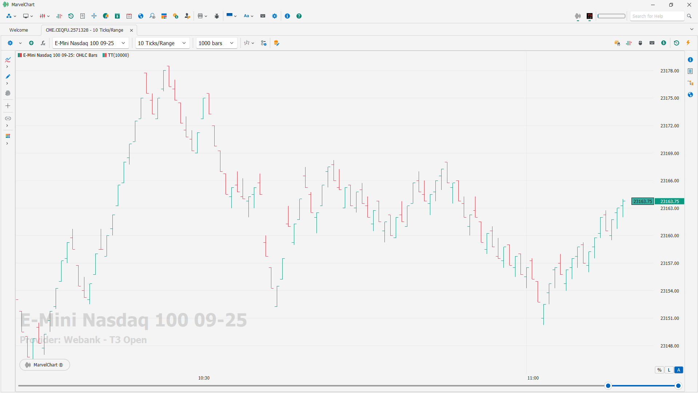Image resolution: width=698 pixels, height=393 pixels.
Task: Toggle the L logarithmic scale button
Action: (669, 370)
